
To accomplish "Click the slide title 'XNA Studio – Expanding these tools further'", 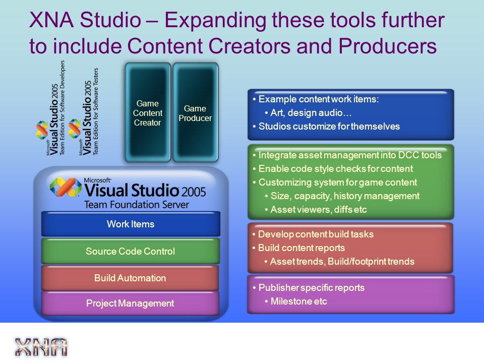I will coord(237,20).
